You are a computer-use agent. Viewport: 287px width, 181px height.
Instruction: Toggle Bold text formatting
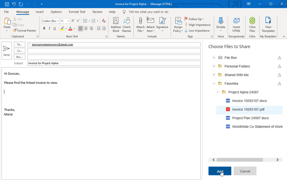point(44,28)
